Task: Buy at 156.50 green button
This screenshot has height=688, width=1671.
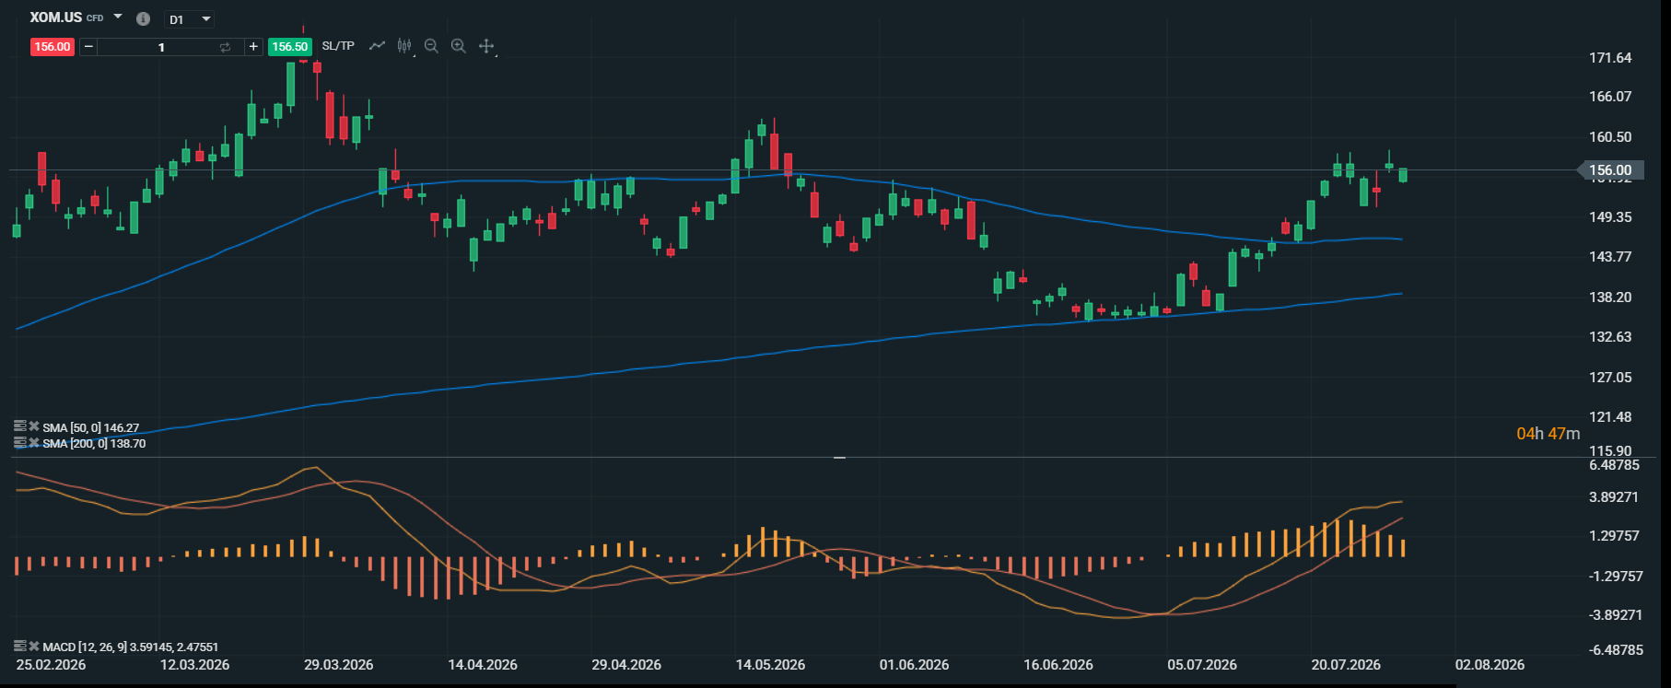Action: [289, 47]
